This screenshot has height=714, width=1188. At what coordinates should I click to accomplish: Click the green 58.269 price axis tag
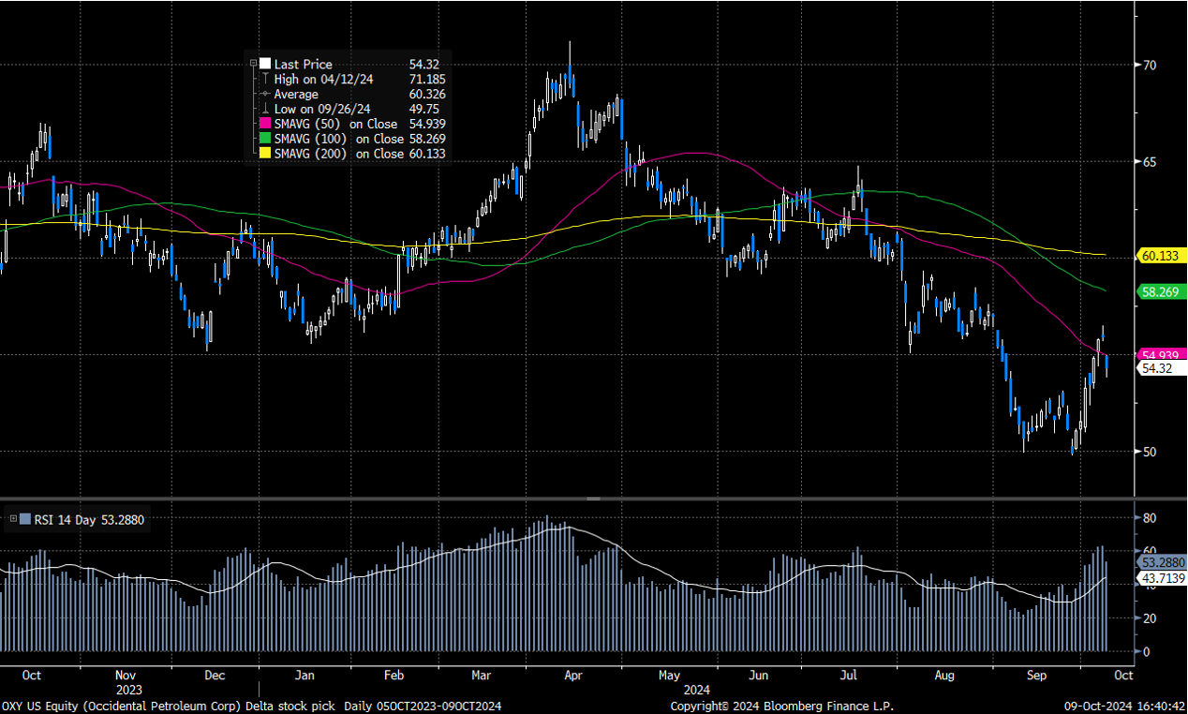(1162, 292)
